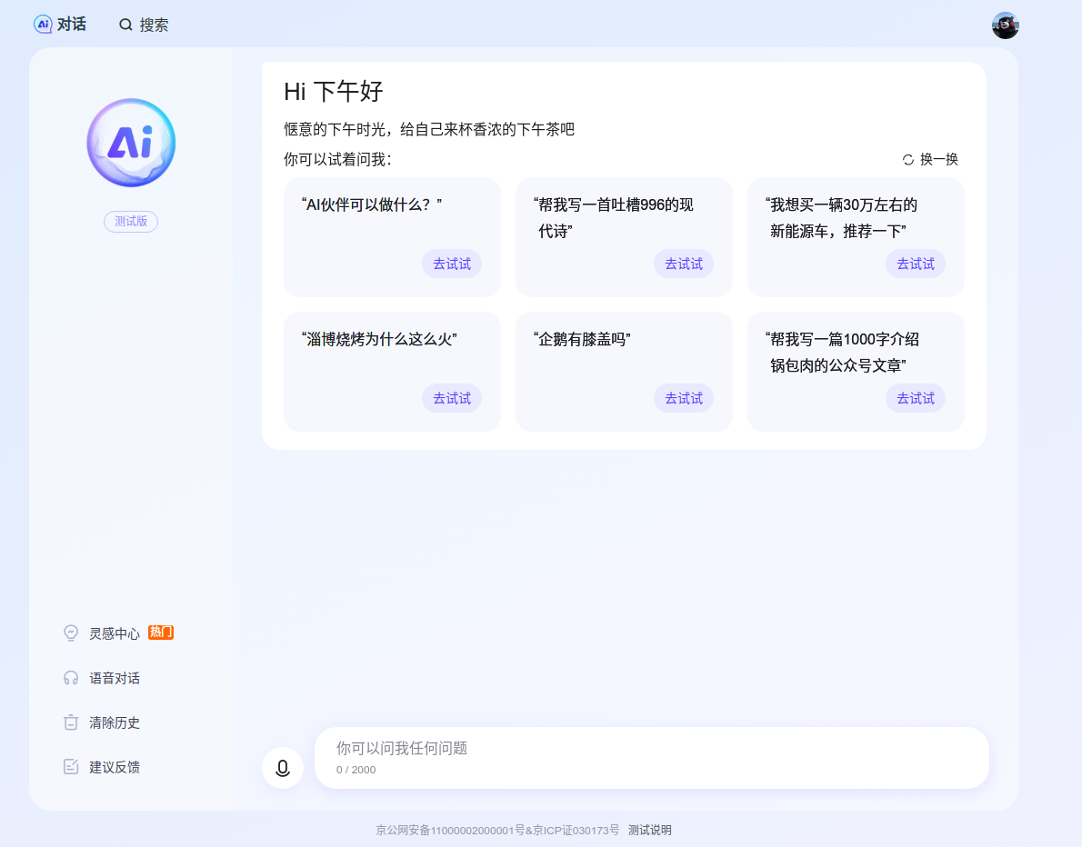Click the message input field

636,749
